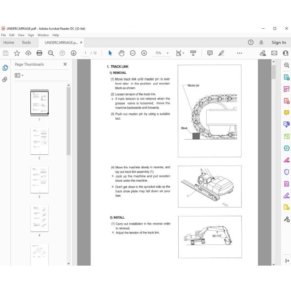Click the current page number field

(x=85, y=53)
